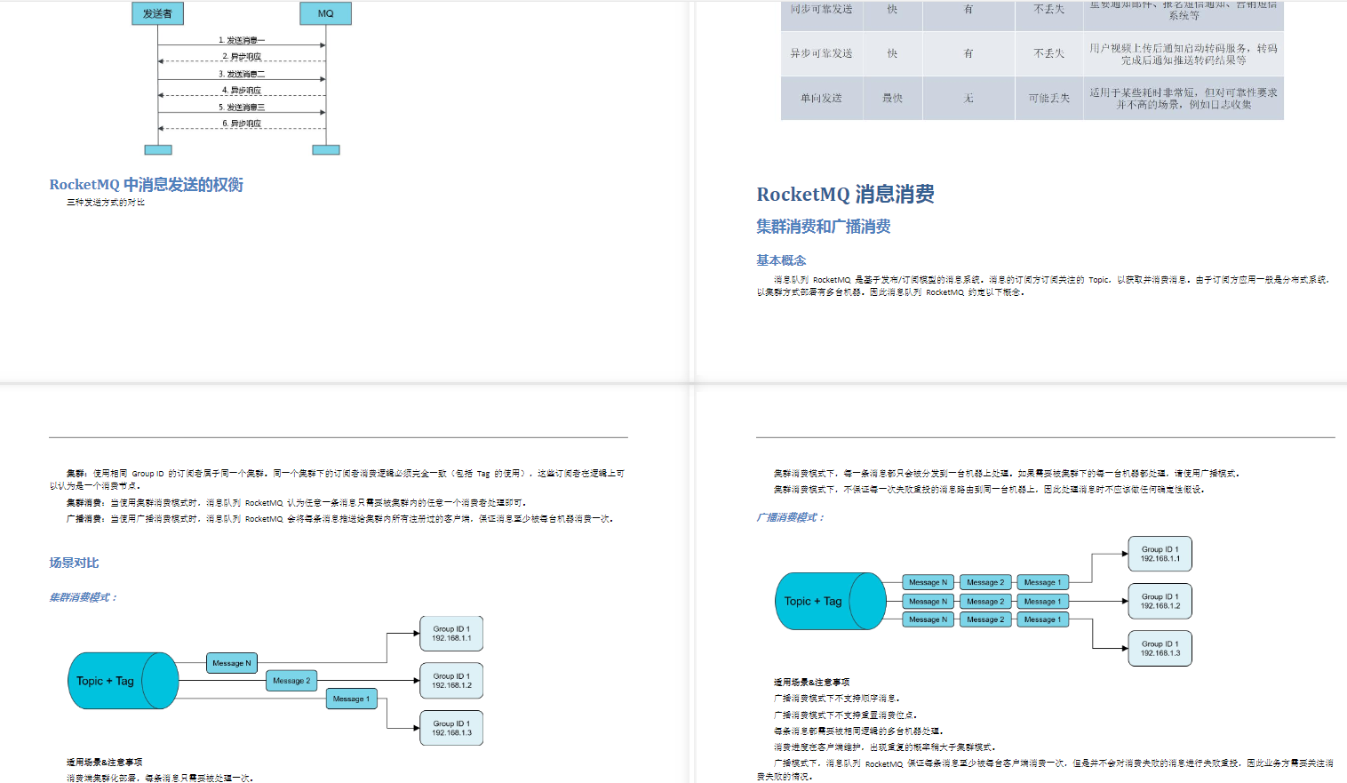Click the '可能丢失' table cell
This screenshot has height=783, width=1347.
[1049, 98]
